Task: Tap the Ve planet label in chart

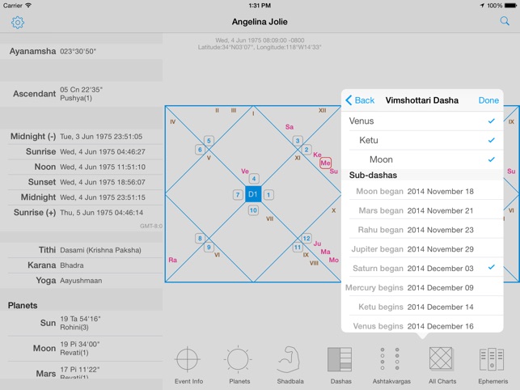Action: tap(245, 172)
